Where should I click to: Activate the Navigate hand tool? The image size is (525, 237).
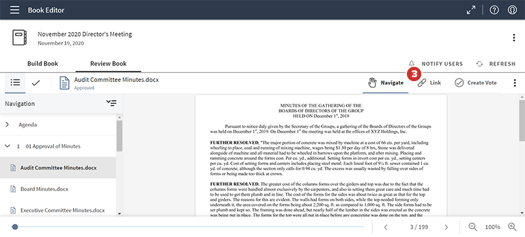pyautogui.click(x=386, y=82)
